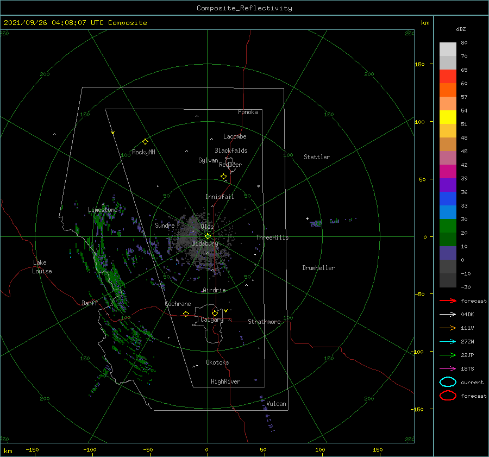Click the red forecast ellipse legend icon
This screenshot has width=489, height=457.
448,396
